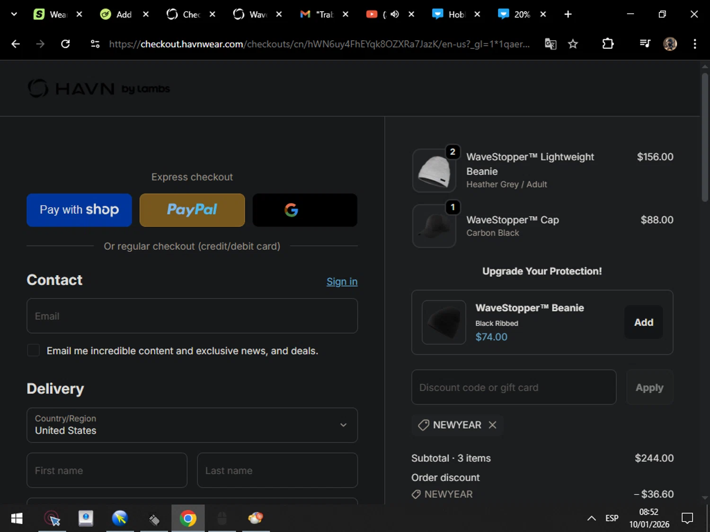Click the page vertical scrollbar
This screenshot has height=532, width=710.
click(705, 137)
